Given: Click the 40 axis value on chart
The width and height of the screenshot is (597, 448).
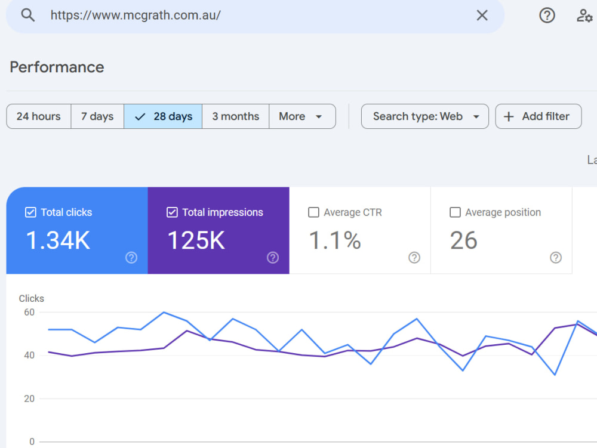Looking at the screenshot, I should coord(29,355).
